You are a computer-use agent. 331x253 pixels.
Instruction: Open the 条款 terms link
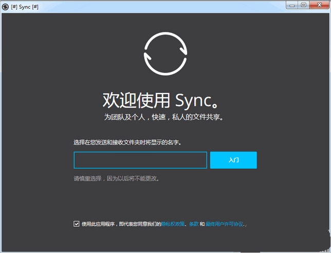click(x=194, y=224)
